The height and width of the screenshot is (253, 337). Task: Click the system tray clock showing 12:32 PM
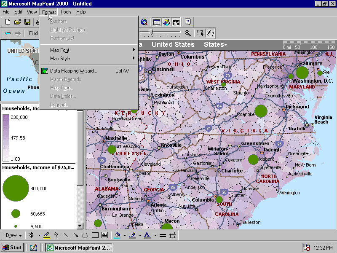(323, 248)
